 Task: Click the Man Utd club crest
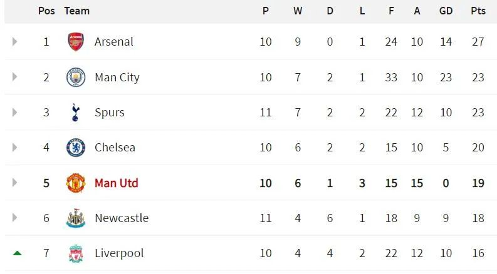76,183
